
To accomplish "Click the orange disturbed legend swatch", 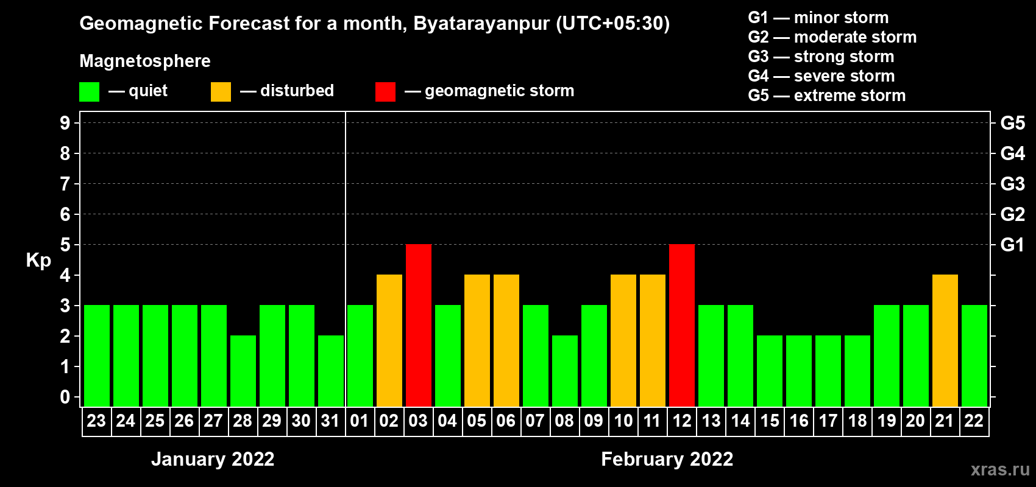I will [221, 92].
